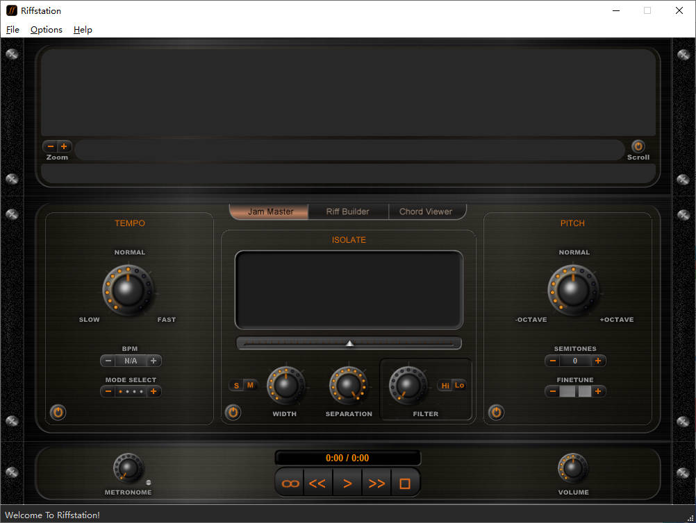This screenshot has height=523, width=696.
Task: Toggle the M isolate button
Action: tap(250, 386)
